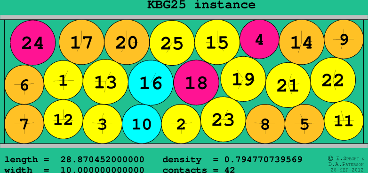Select the orange circle labeled 17

tap(81, 42)
